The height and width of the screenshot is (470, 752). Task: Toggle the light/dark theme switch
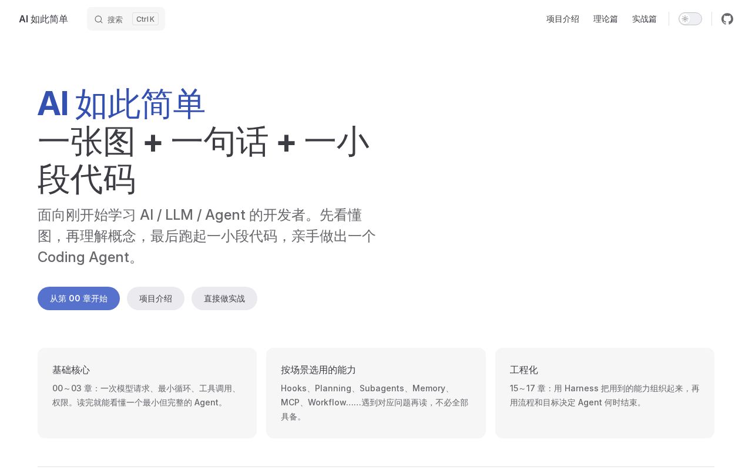[690, 19]
